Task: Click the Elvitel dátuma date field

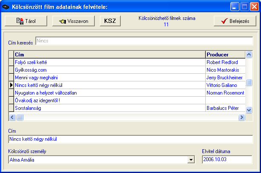Action: point(227,159)
